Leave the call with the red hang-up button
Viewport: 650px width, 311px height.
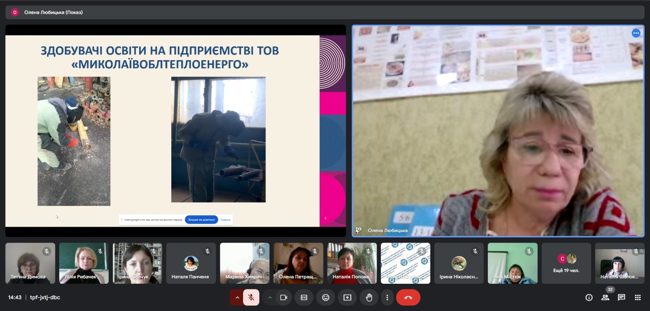point(408,298)
